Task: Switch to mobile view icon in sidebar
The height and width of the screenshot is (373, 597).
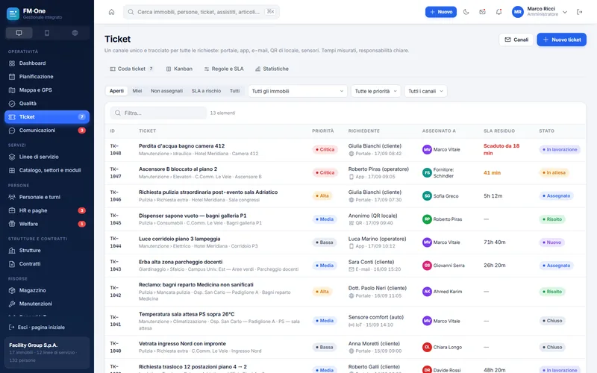Action: coord(47,33)
